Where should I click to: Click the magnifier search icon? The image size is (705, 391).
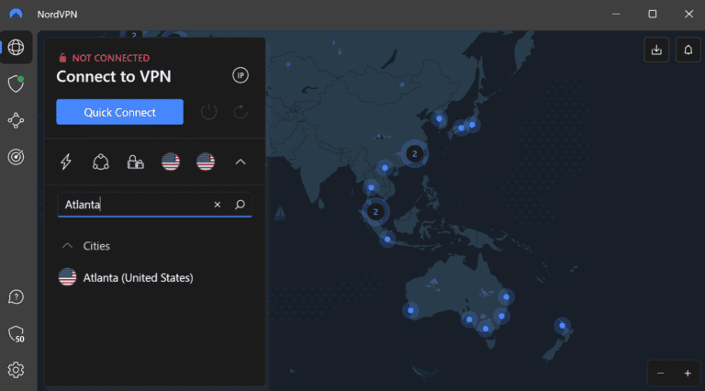point(240,205)
